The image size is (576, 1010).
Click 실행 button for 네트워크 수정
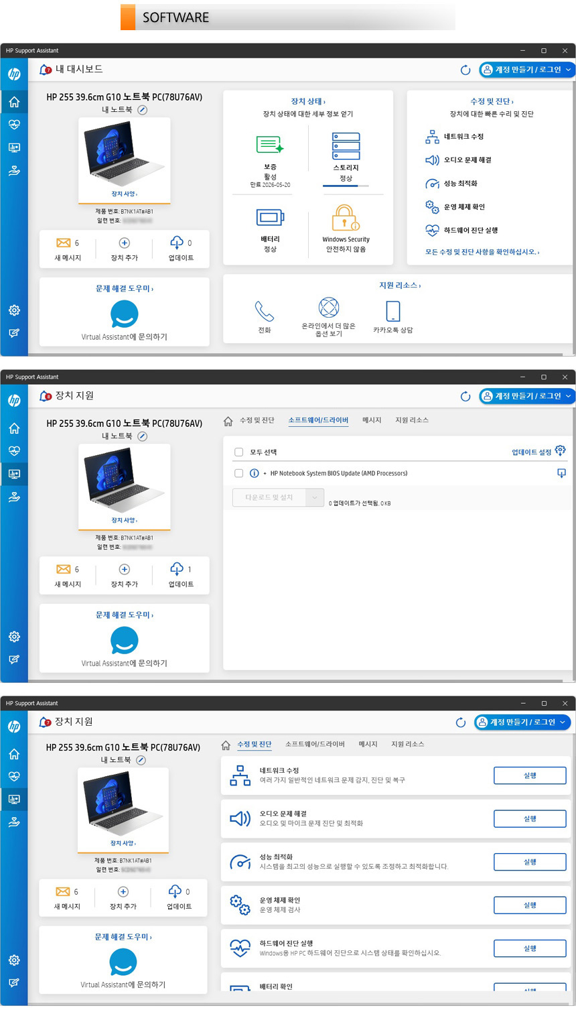click(x=529, y=775)
